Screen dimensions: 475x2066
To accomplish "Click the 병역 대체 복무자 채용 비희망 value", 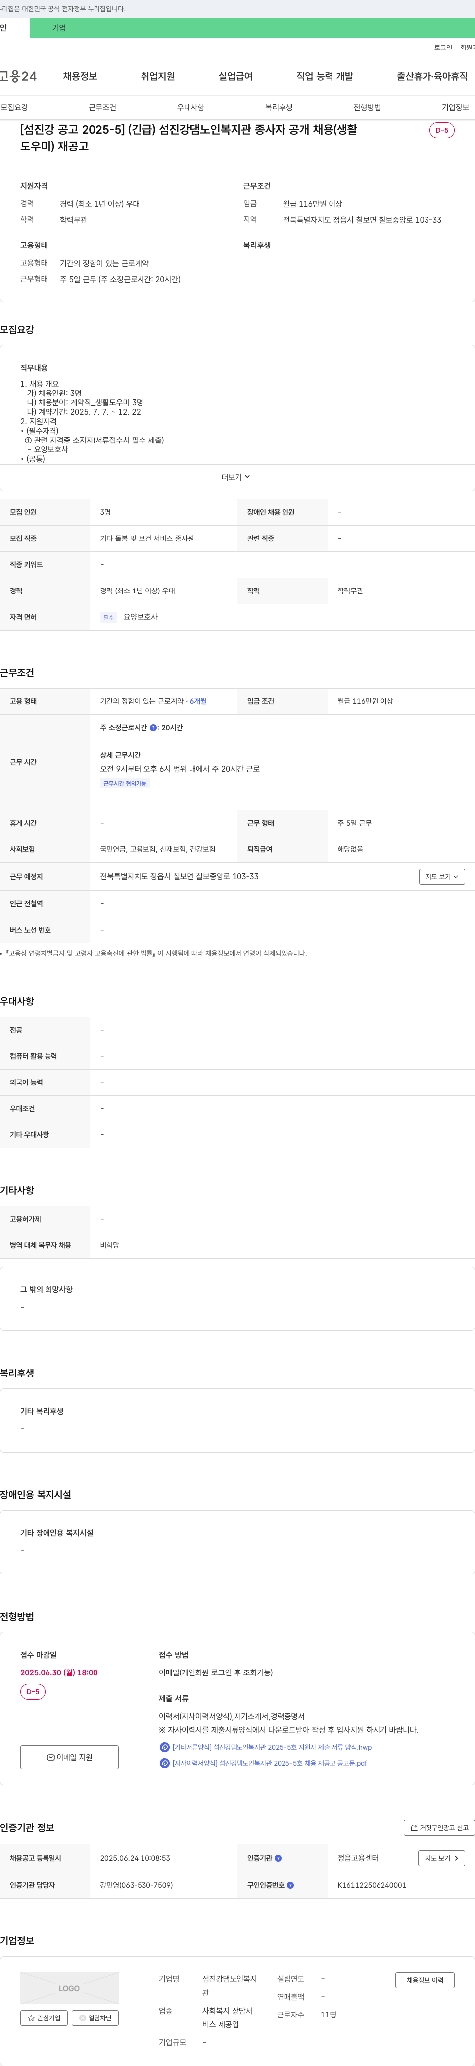I will click(x=109, y=1245).
